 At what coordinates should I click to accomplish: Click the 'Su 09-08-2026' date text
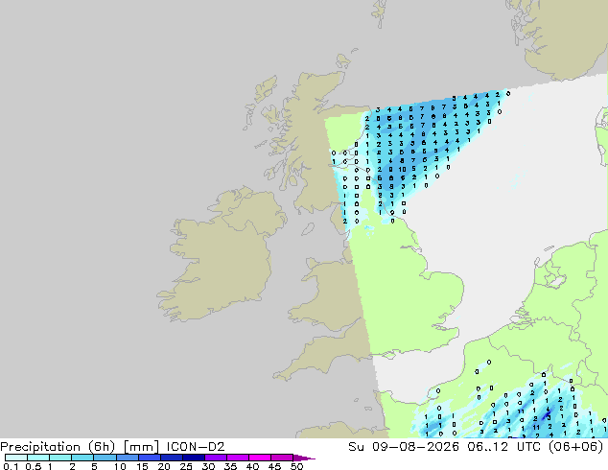coord(404,447)
